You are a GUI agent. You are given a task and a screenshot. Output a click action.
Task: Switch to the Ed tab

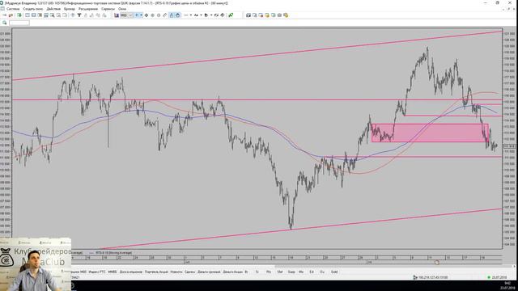312,272
